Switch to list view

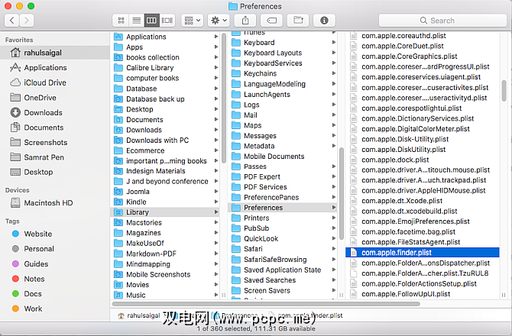[136, 21]
